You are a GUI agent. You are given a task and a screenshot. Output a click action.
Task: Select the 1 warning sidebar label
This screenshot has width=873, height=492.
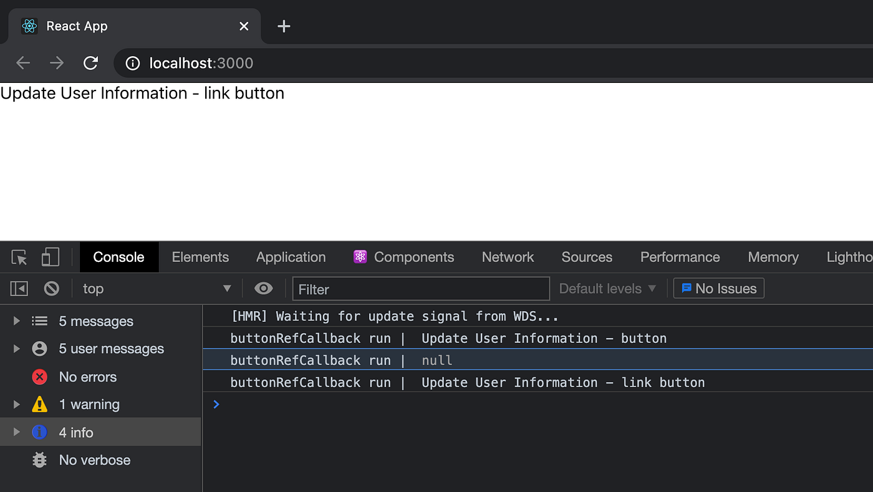point(89,404)
